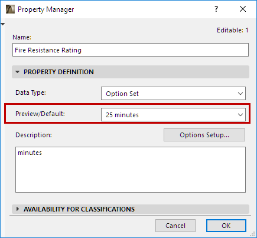Click the Description label

tap(34, 135)
